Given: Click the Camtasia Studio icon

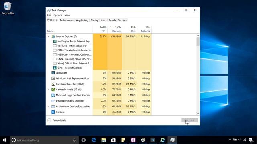Looking at the screenshot, I should click(53, 90).
